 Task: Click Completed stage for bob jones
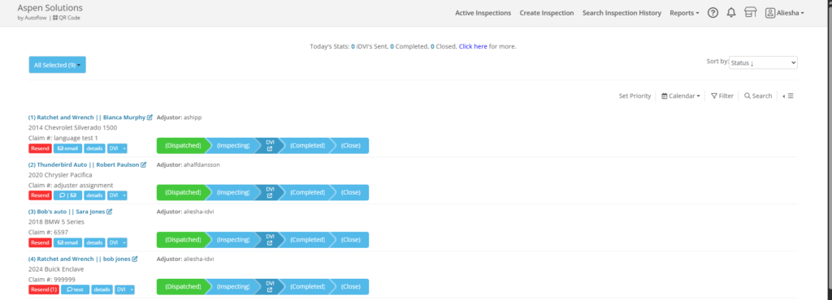(307, 286)
